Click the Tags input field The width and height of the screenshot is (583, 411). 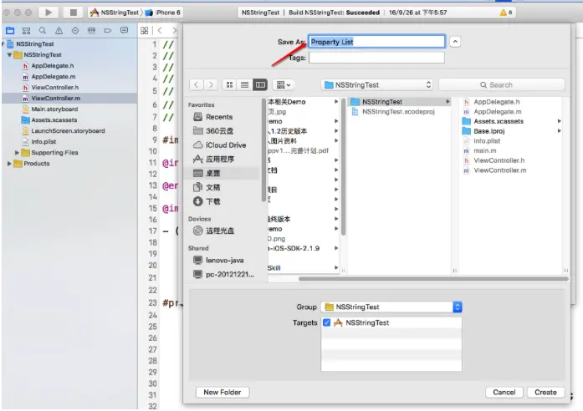(376, 58)
